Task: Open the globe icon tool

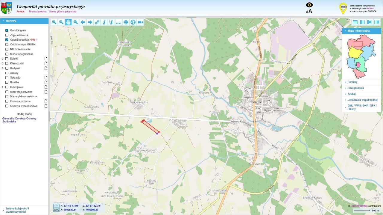Action: (133, 22)
